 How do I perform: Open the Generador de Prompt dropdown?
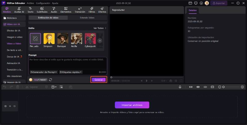44,72
